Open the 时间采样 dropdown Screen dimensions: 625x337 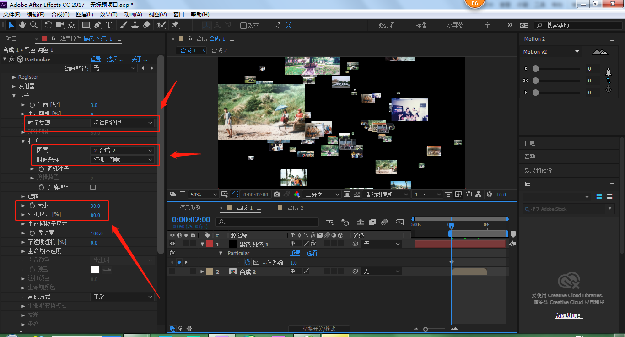click(123, 159)
